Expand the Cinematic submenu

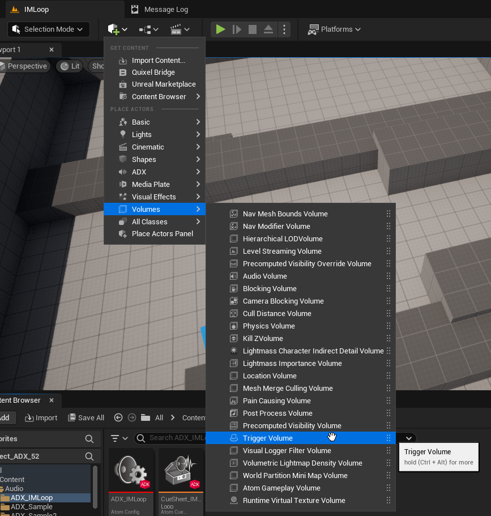pyautogui.click(x=155, y=147)
